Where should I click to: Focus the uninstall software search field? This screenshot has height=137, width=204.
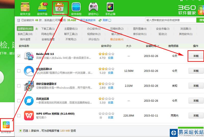pos(171,20)
